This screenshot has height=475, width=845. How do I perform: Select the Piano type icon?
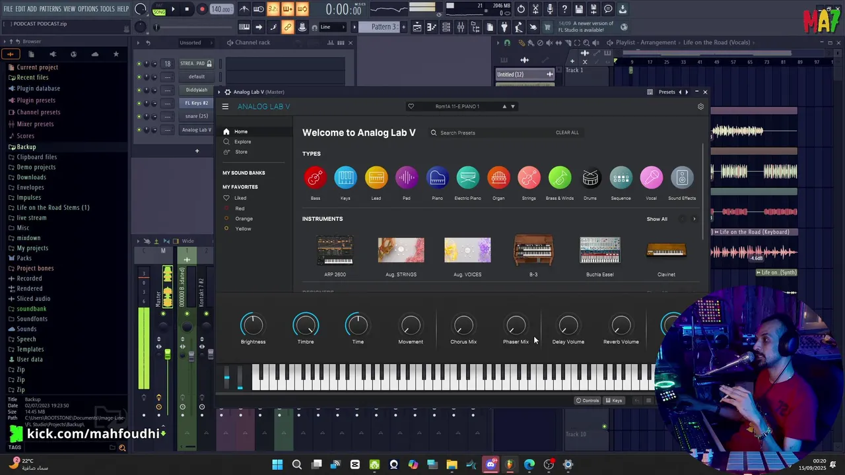[437, 177]
